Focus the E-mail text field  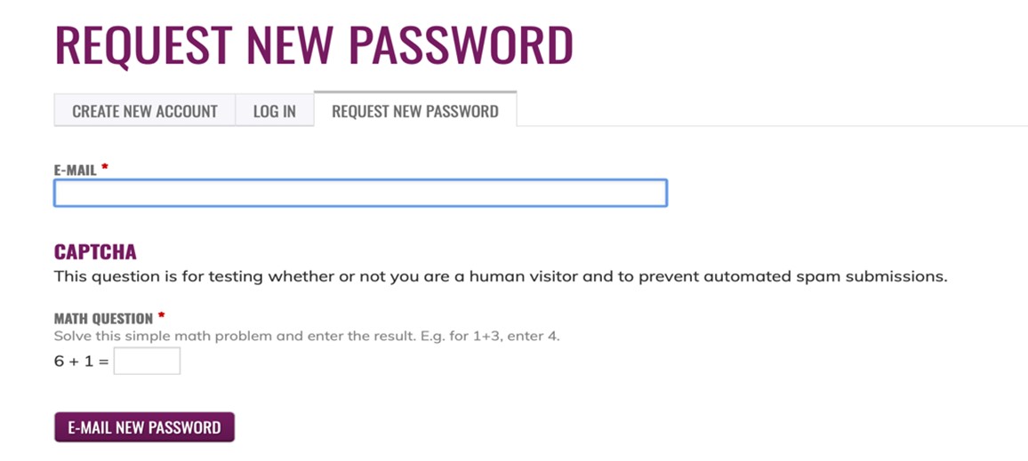pyautogui.click(x=360, y=194)
